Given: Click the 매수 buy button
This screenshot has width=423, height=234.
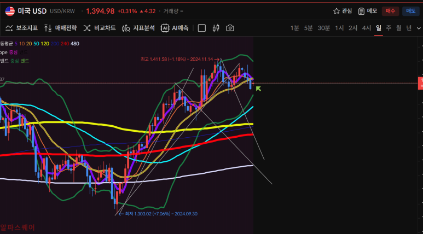Looking at the screenshot, I should tap(390, 11).
